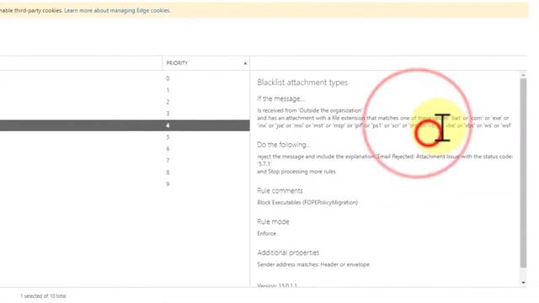Select the rule with priority 7

pyautogui.click(x=125, y=161)
